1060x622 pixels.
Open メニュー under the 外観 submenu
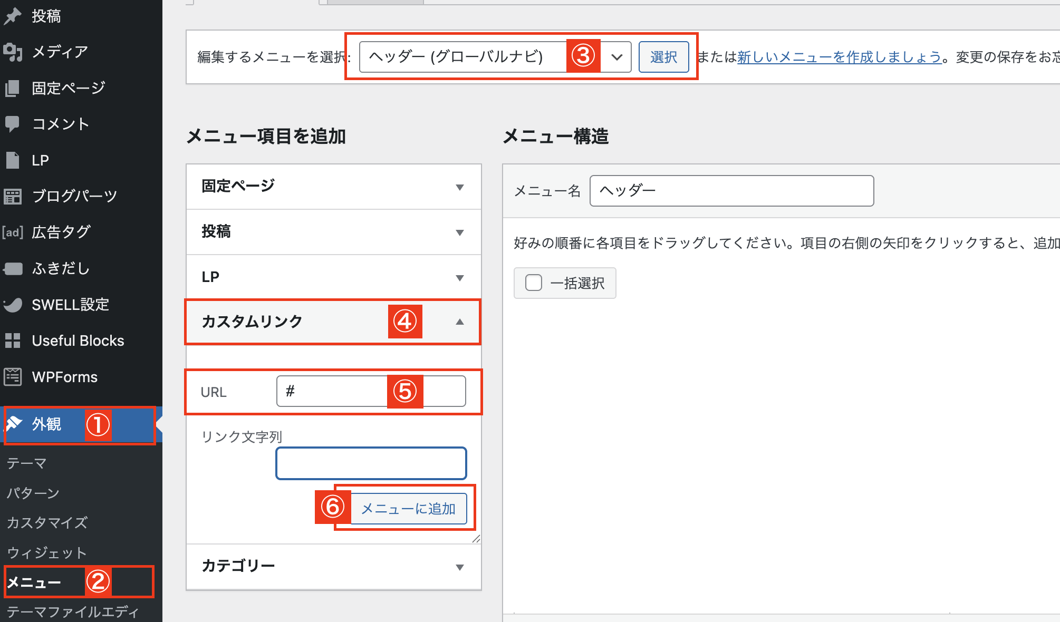pos(34,582)
